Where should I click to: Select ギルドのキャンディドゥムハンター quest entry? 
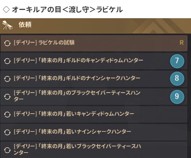point(94,61)
